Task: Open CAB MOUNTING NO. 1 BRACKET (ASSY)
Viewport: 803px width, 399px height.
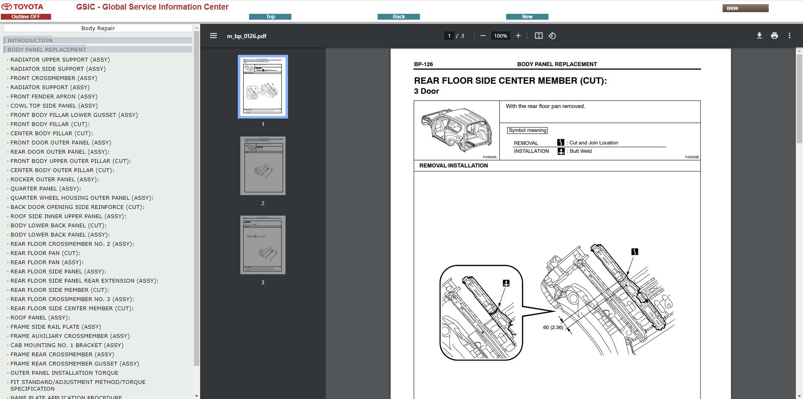Action: [x=67, y=345]
